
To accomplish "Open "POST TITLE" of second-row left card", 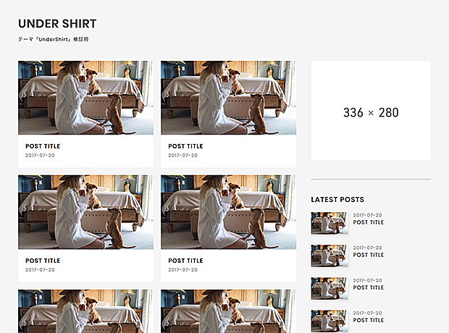I will click(43, 261).
